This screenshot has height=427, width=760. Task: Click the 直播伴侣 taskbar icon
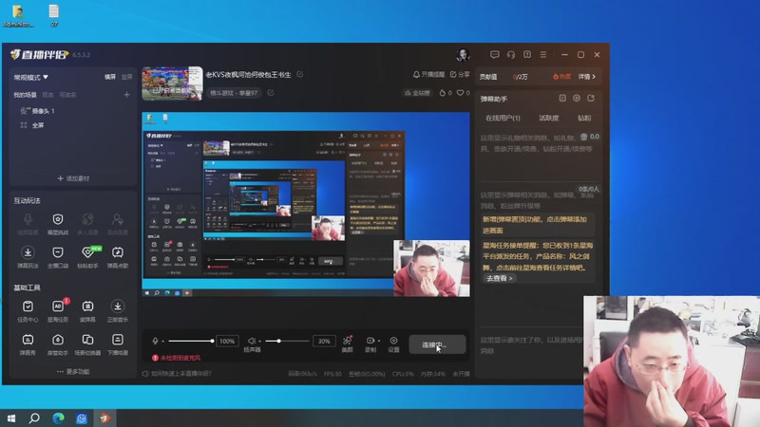tap(105, 418)
